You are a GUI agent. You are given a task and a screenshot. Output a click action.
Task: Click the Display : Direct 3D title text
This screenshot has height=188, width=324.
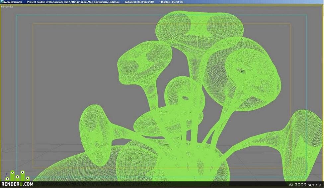click(x=172, y=2)
